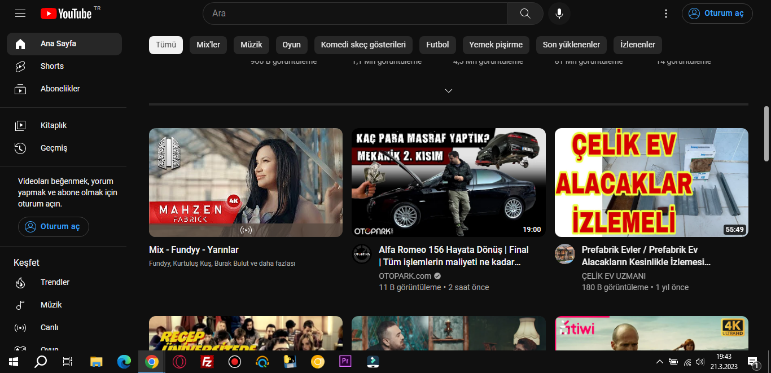The image size is (771, 373).
Task: Click the taskbar clock showing 19:43
Action: [724, 362]
